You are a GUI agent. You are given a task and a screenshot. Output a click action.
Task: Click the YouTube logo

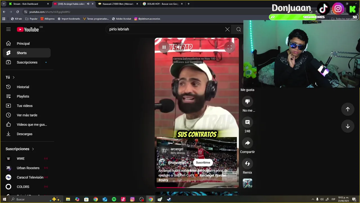click(x=28, y=29)
